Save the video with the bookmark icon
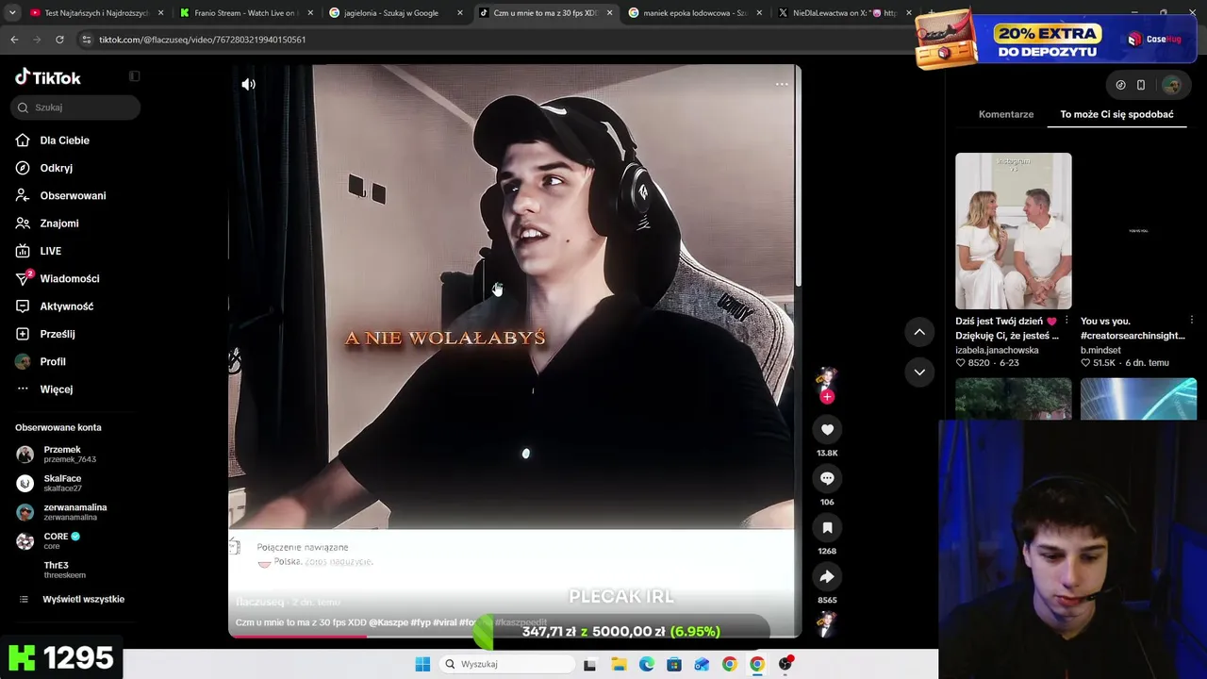1207x679 pixels. click(827, 528)
